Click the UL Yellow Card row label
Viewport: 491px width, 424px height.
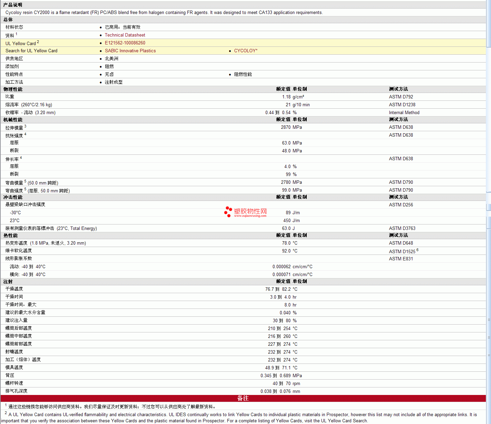pos(21,43)
